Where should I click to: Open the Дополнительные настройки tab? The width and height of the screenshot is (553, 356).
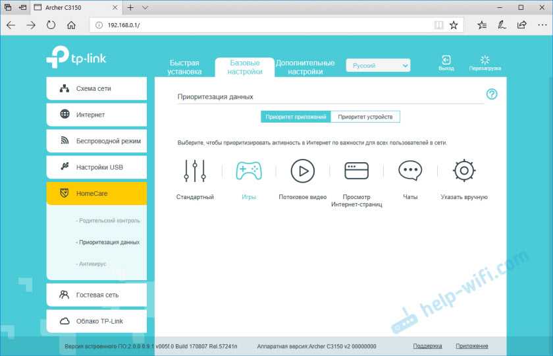click(x=304, y=67)
